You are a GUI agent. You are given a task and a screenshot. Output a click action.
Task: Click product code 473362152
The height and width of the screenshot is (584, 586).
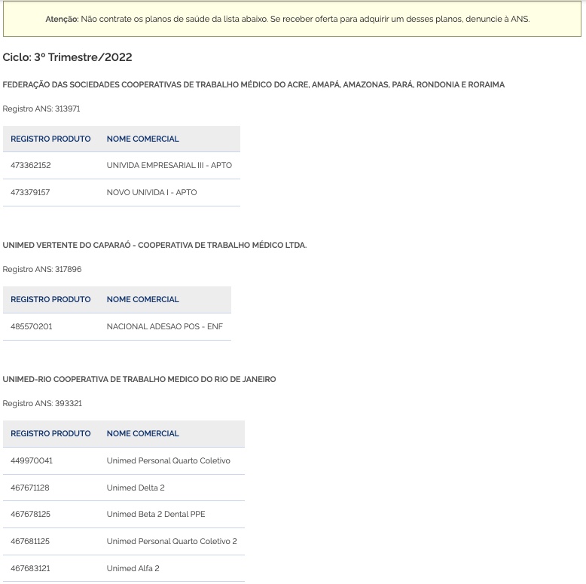point(31,165)
